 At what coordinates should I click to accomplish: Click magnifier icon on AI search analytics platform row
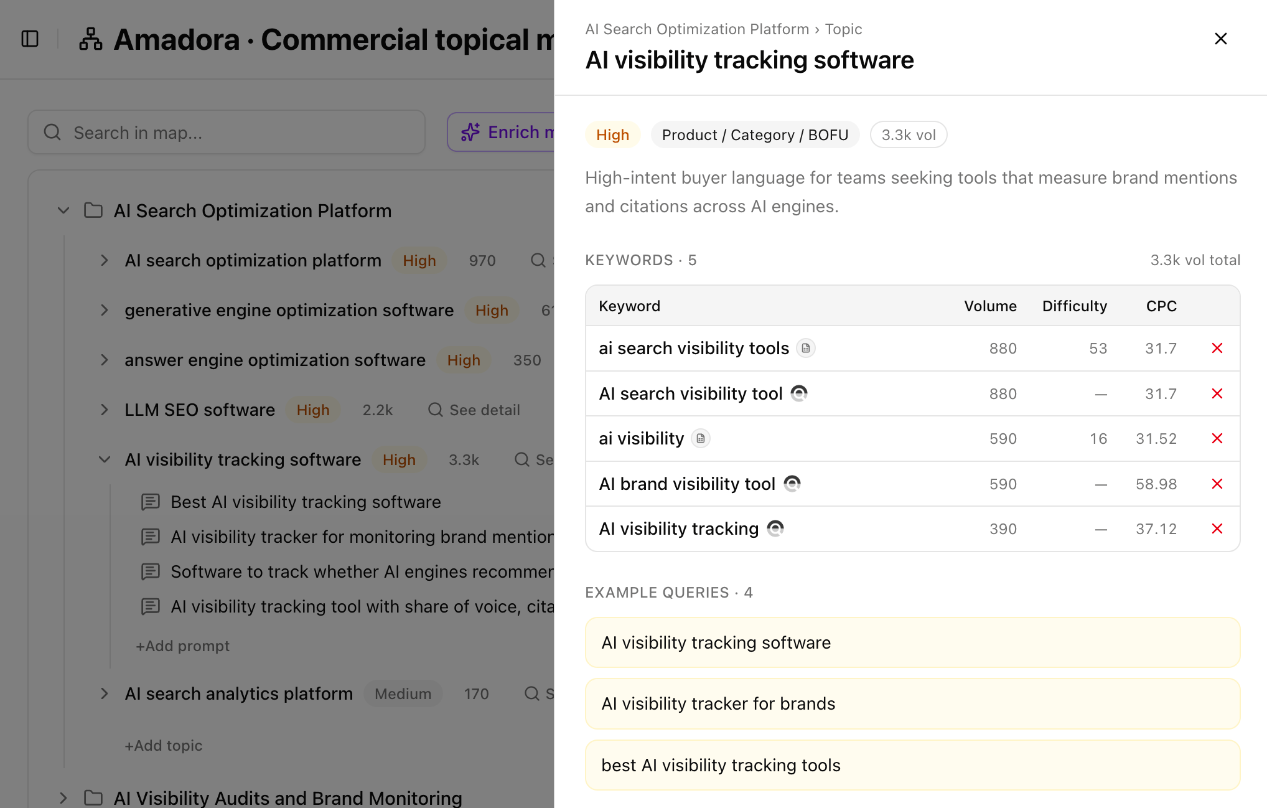(x=532, y=693)
